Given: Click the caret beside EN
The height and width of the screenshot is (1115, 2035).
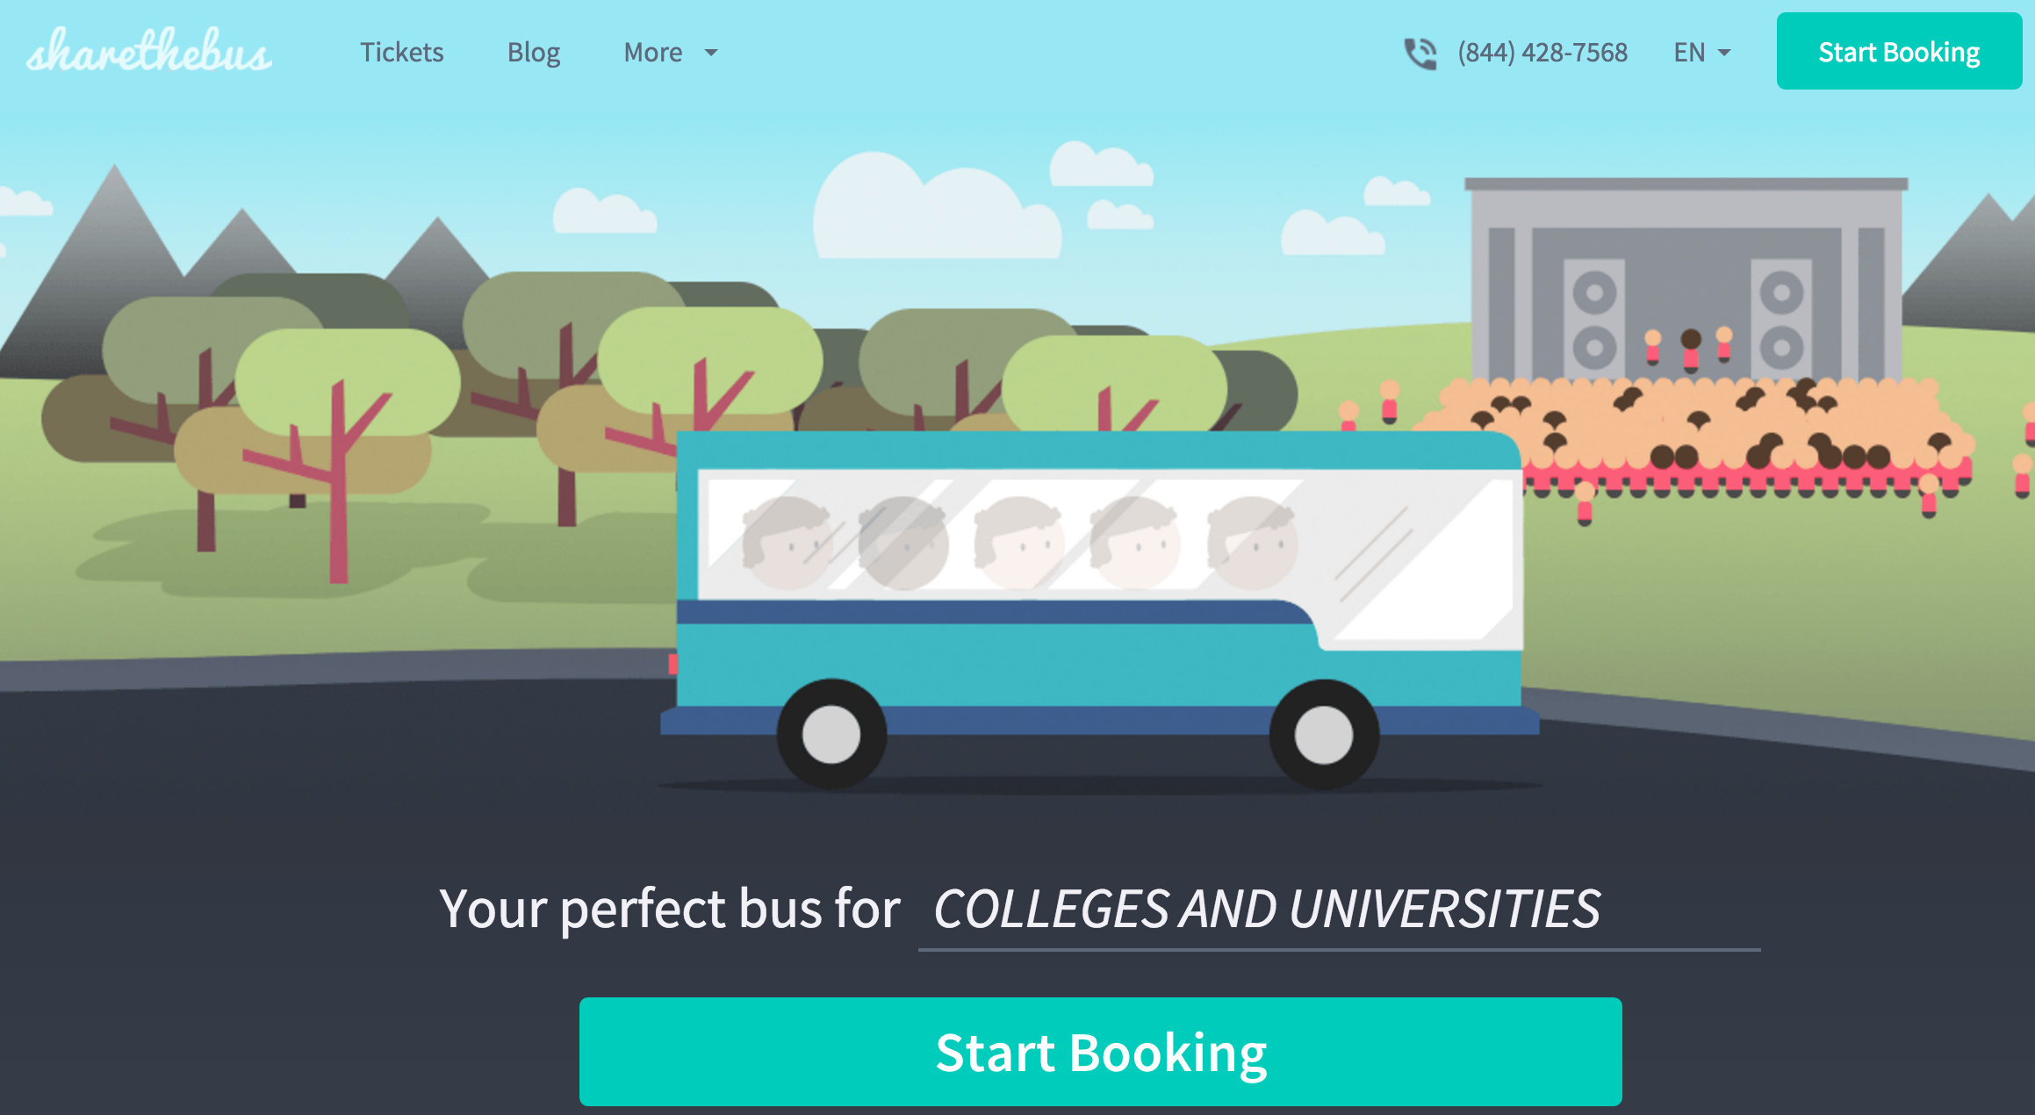Looking at the screenshot, I should [1724, 54].
